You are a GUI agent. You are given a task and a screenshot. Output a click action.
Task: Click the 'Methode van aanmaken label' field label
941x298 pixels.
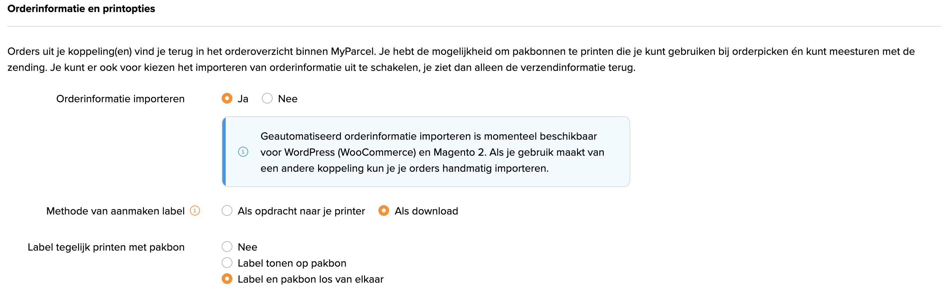pyautogui.click(x=115, y=210)
